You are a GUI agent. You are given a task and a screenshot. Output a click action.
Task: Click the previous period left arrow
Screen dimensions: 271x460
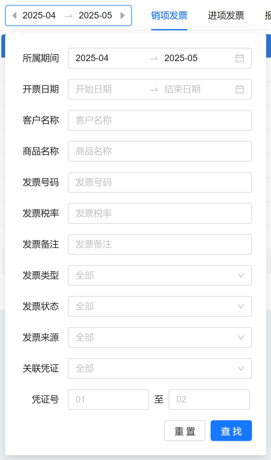coord(14,16)
